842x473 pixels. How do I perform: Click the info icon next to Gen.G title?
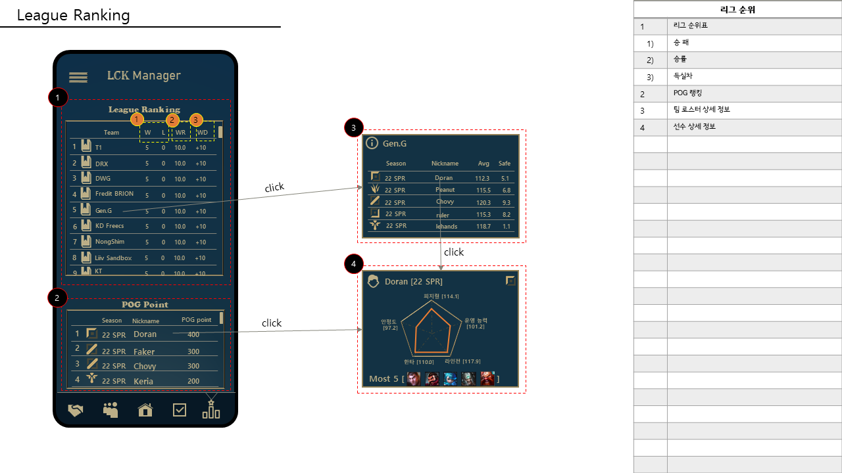coord(372,143)
